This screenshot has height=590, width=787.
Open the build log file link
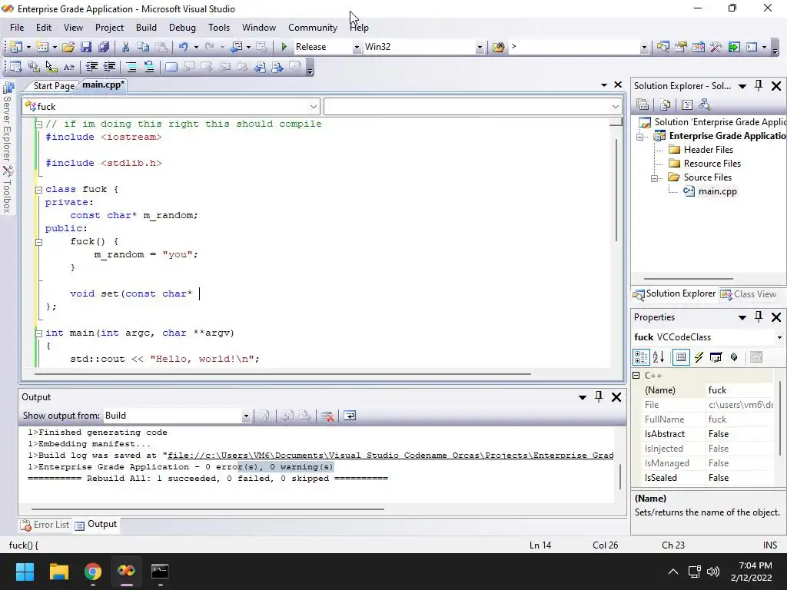point(390,456)
